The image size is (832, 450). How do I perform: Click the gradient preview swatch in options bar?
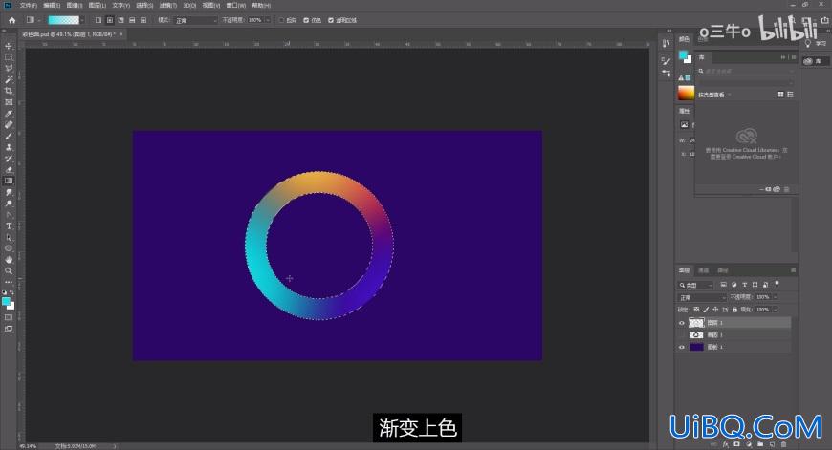click(x=64, y=20)
